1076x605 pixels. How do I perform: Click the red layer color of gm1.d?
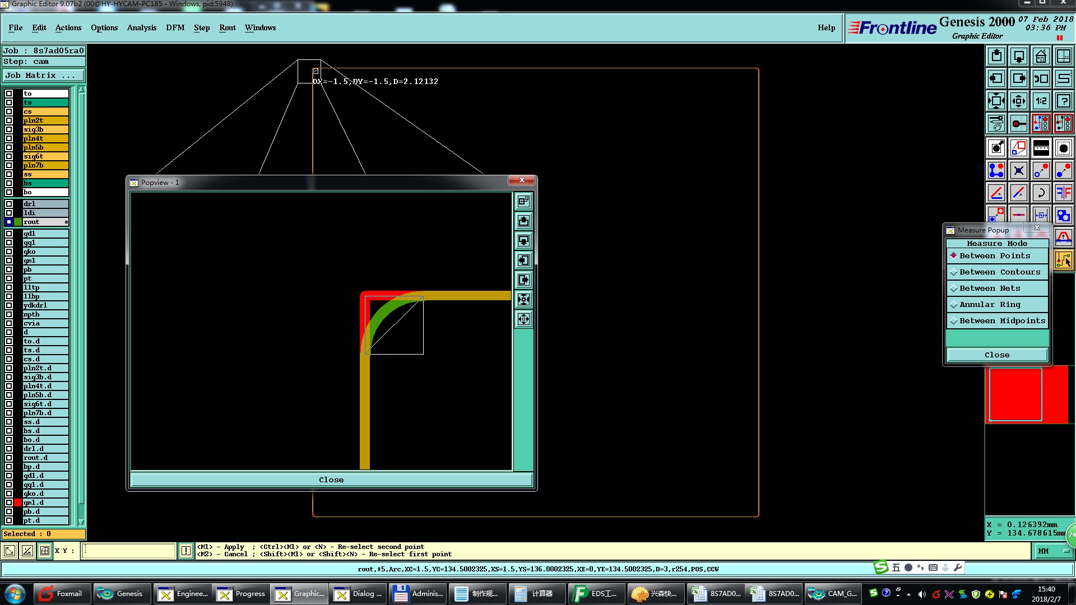[18, 502]
